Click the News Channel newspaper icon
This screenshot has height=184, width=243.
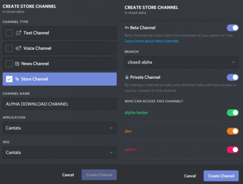pyautogui.click(x=17, y=63)
